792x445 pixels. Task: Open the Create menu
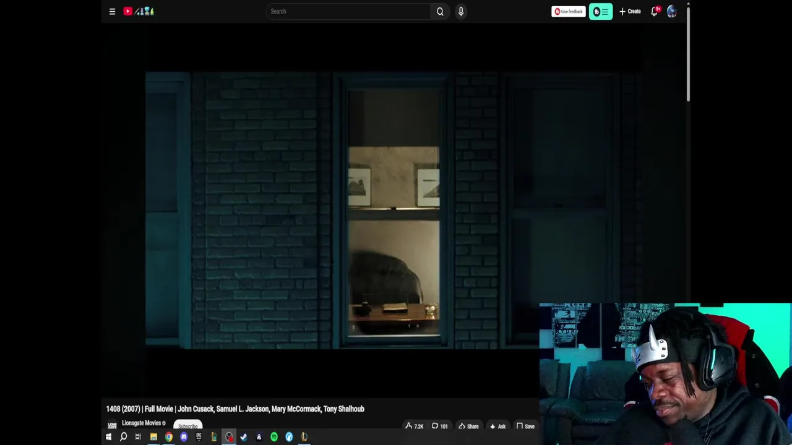pyautogui.click(x=630, y=11)
